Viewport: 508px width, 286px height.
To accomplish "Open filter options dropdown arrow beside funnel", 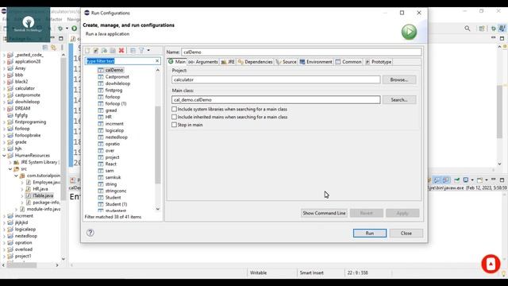I will point(148,51).
